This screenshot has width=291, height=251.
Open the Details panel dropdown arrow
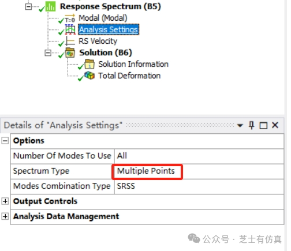click(240, 126)
